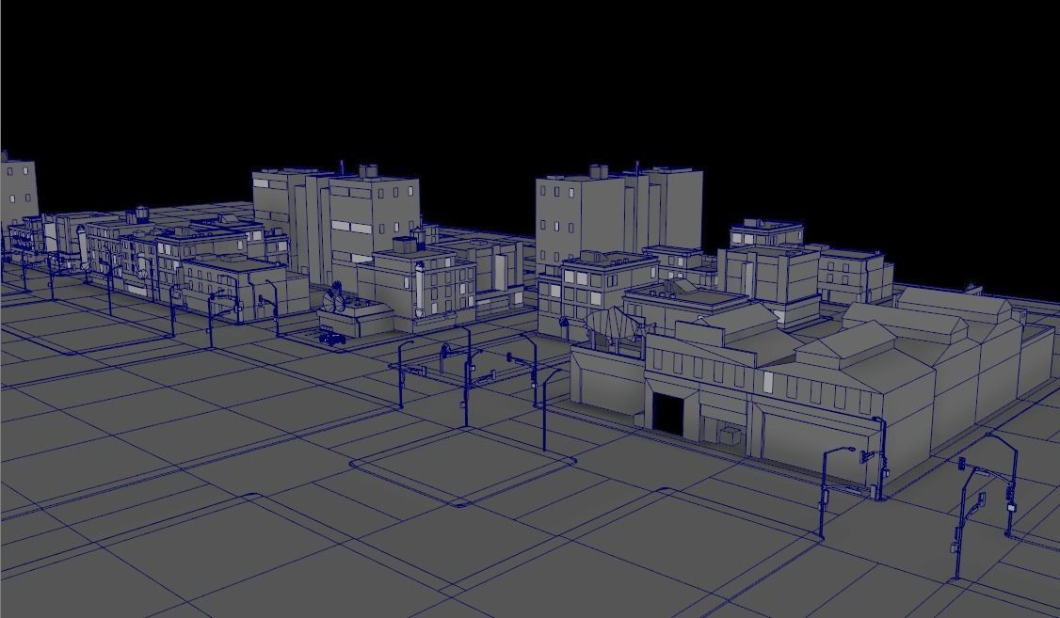This screenshot has width=1060, height=618.
Task: Select the small box beside warehouse doorway
Action: [731, 435]
